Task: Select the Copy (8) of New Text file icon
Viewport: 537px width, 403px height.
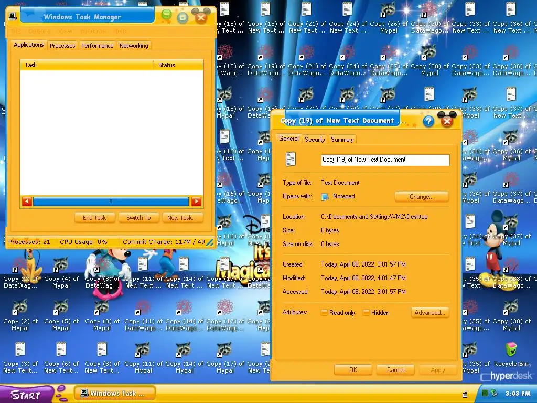Action: pyautogui.click(x=102, y=349)
